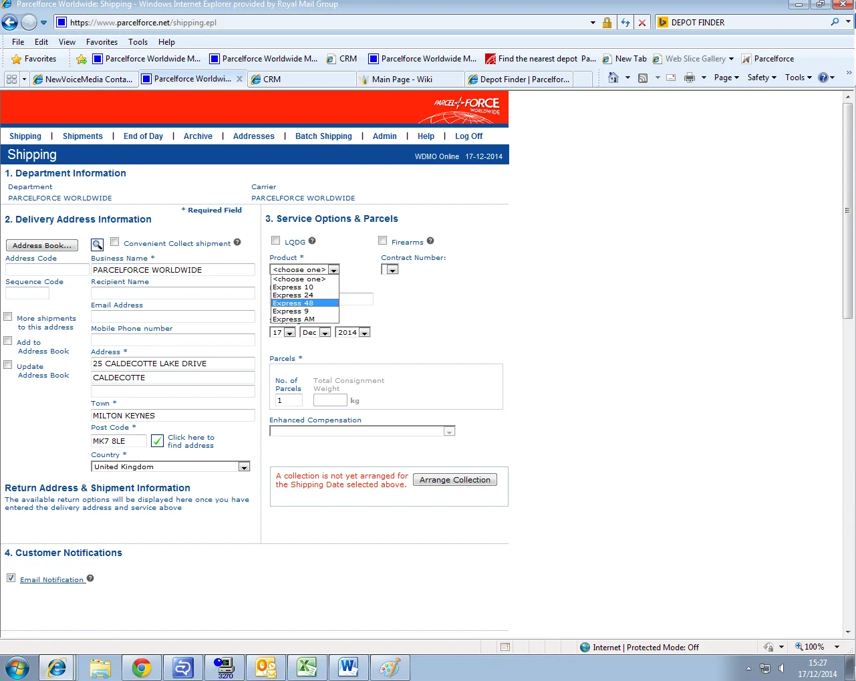Viewport: 856px width, 681px height.
Task: Open the Enhanced Compensation dropdown
Action: (362, 431)
